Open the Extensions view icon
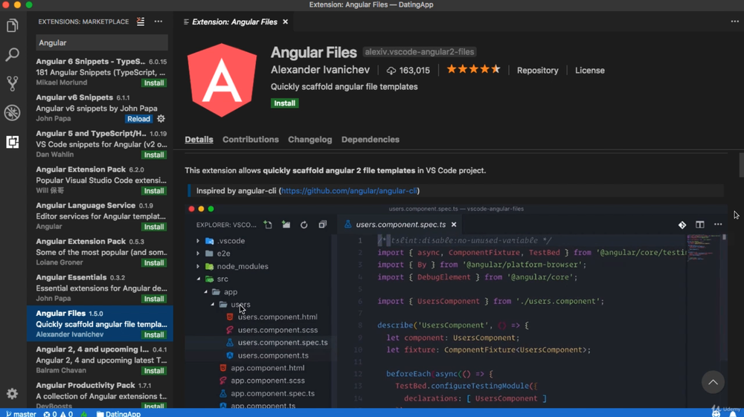744x417 pixels. (13, 142)
